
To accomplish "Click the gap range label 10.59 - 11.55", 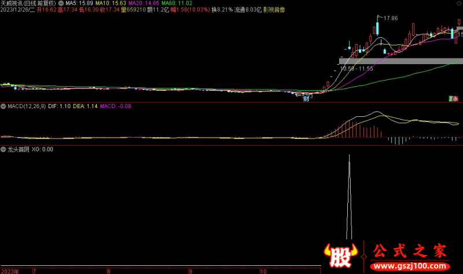I will (357, 69).
